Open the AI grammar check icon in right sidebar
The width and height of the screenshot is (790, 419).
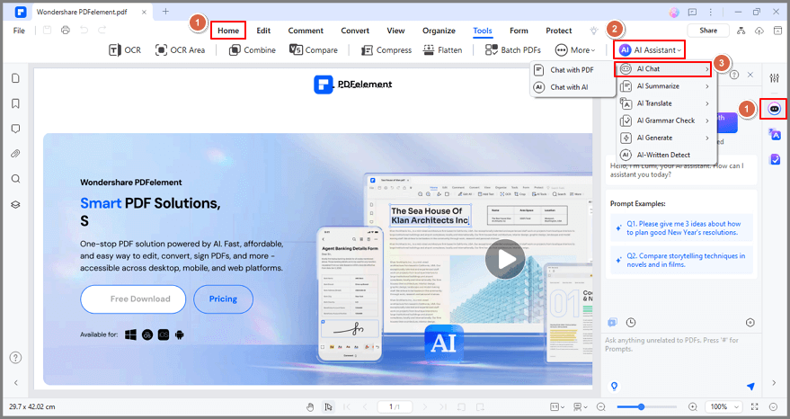point(775,159)
